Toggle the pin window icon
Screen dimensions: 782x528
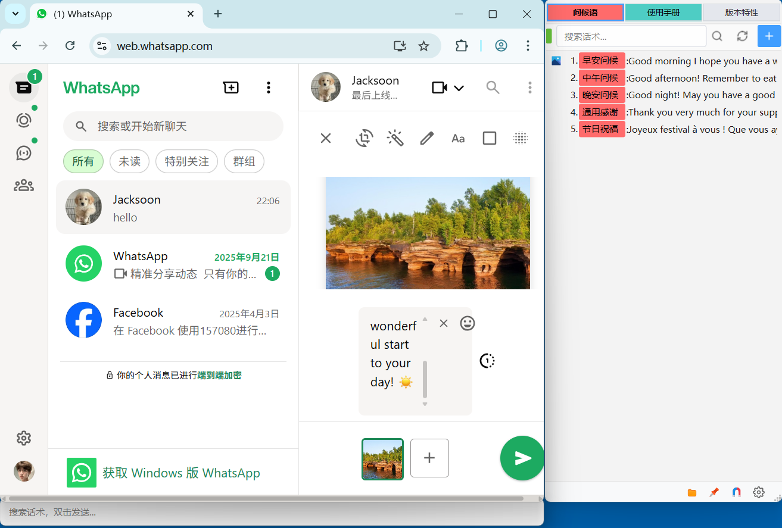coord(714,492)
